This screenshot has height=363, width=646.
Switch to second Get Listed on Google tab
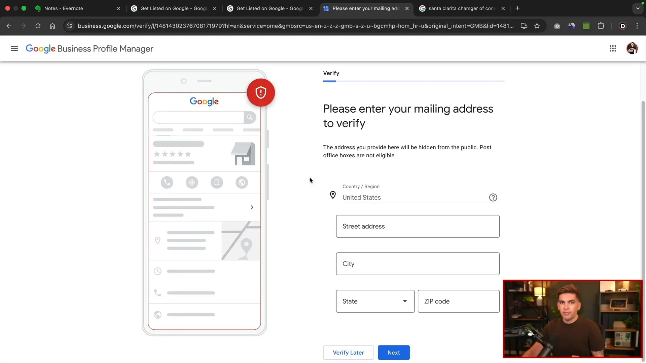(x=270, y=8)
